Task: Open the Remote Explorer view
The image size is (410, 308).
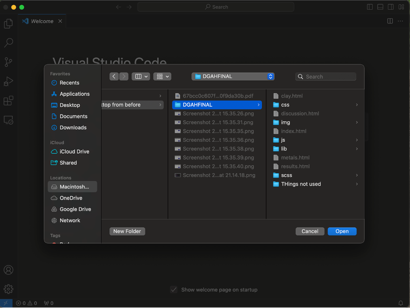Action: coord(8,119)
